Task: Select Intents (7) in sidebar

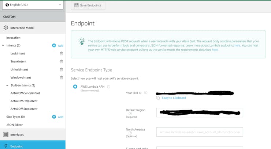Action: pyautogui.click(x=13, y=46)
